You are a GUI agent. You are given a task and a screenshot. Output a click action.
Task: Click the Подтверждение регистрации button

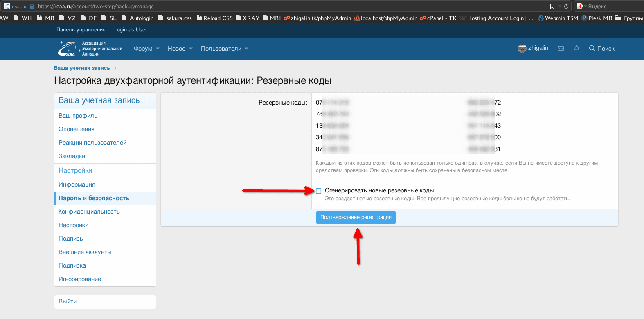click(x=356, y=217)
